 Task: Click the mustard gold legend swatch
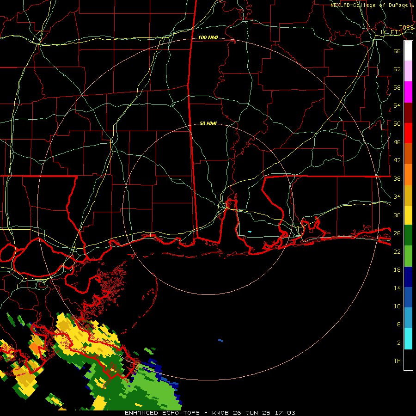pyautogui.click(x=408, y=196)
